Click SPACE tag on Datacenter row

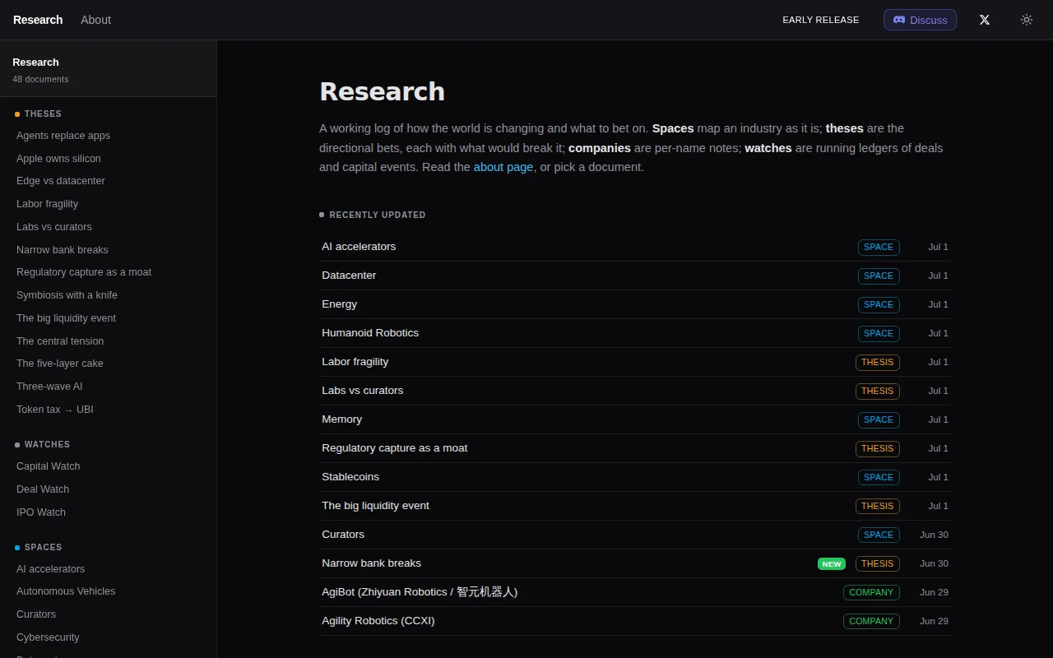click(x=879, y=276)
